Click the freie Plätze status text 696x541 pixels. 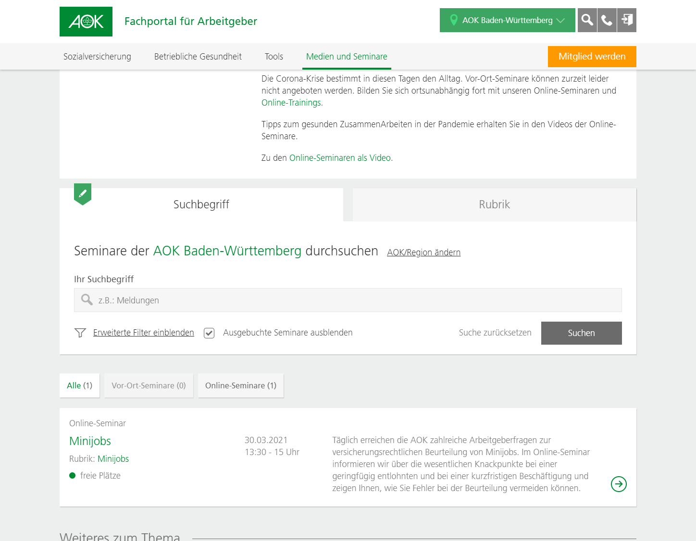click(100, 476)
